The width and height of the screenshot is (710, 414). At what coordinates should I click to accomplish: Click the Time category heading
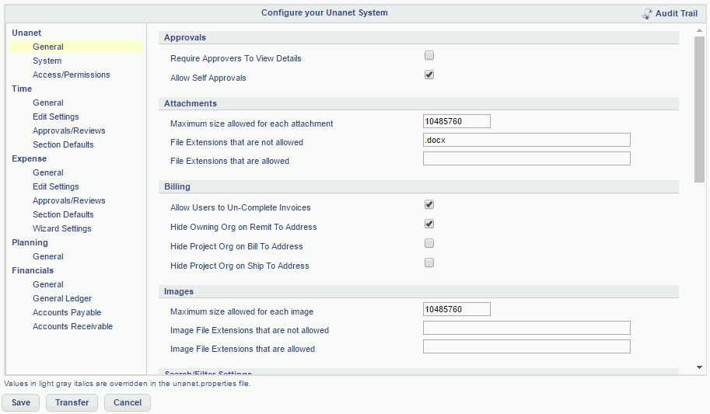[x=22, y=89]
